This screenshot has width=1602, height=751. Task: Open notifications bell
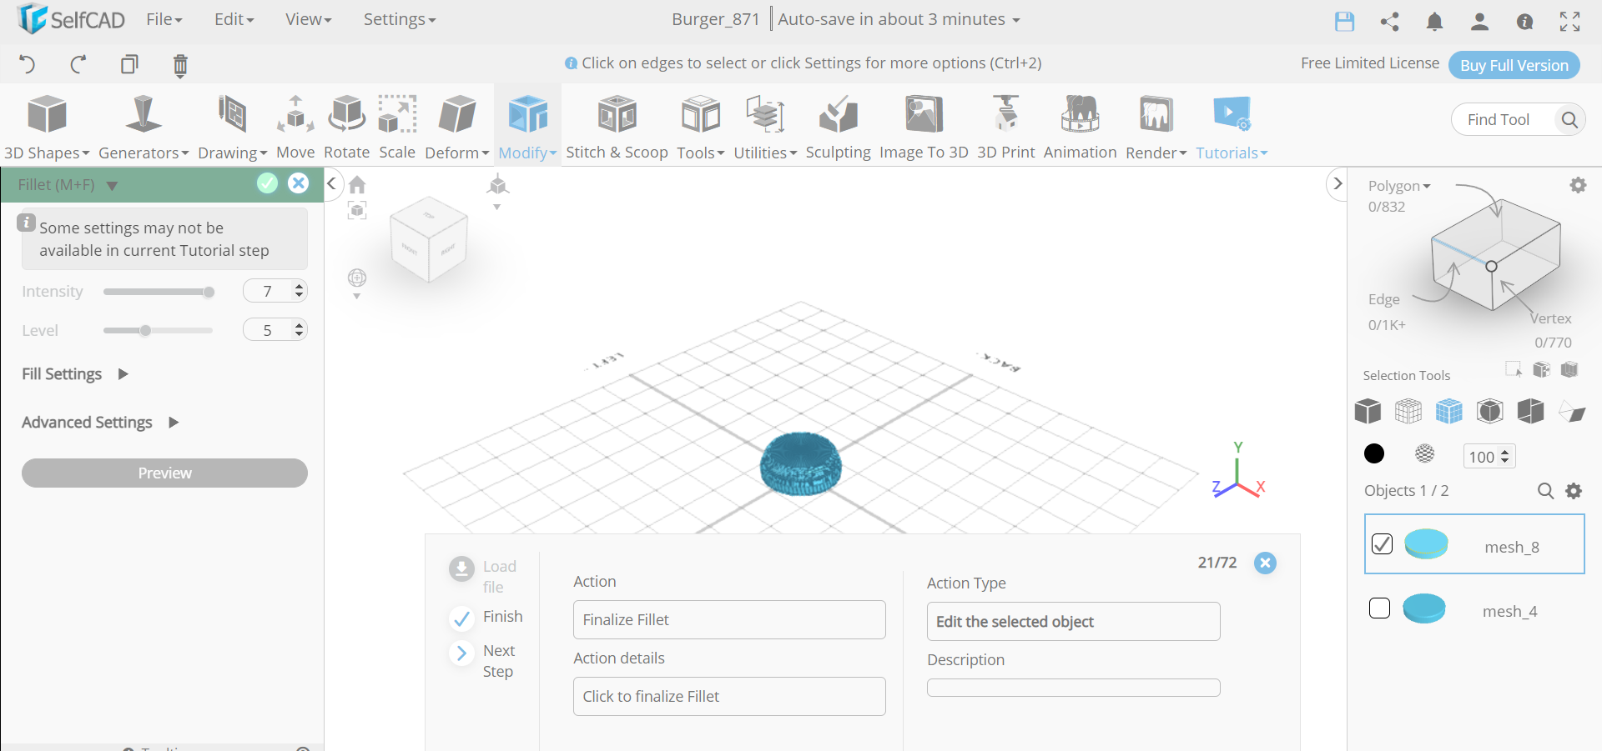pyautogui.click(x=1434, y=22)
